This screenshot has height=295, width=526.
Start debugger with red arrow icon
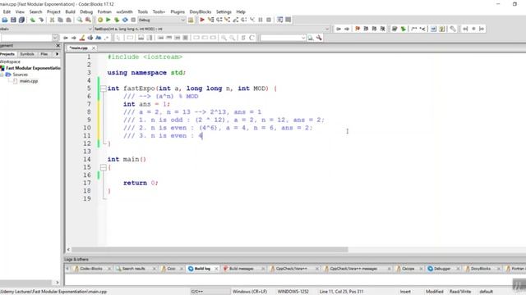(202, 20)
